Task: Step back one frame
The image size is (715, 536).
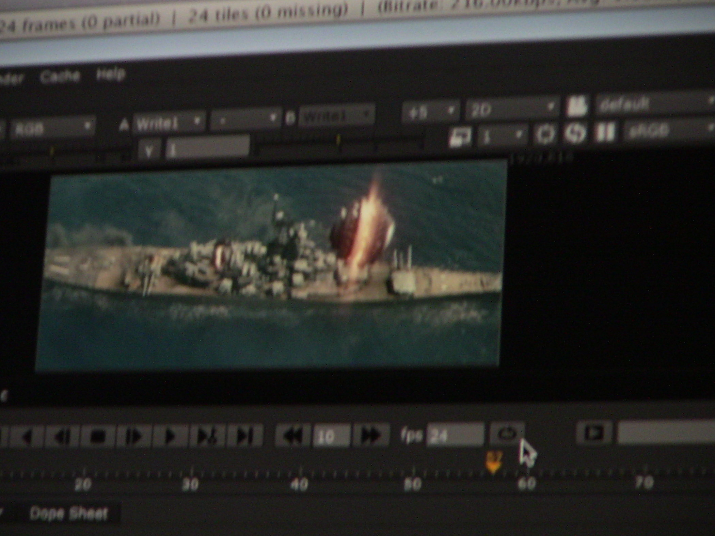Action: pos(63,436)
